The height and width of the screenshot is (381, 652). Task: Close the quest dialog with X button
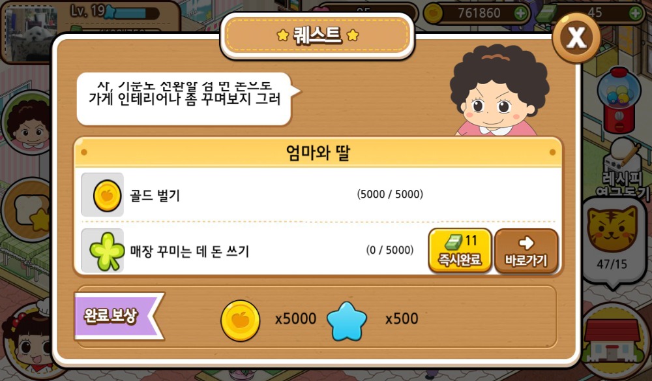click(576, 38)
